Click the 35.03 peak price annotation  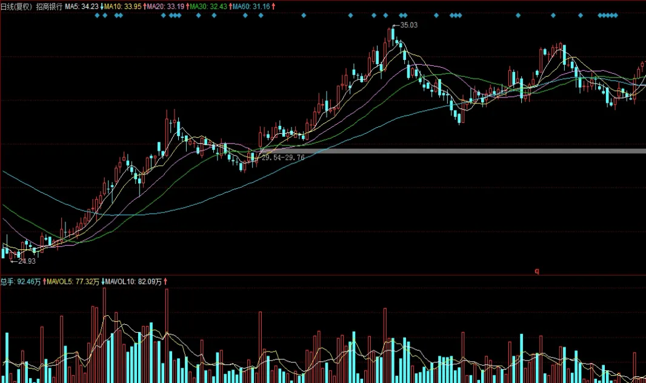click(408, 25)
